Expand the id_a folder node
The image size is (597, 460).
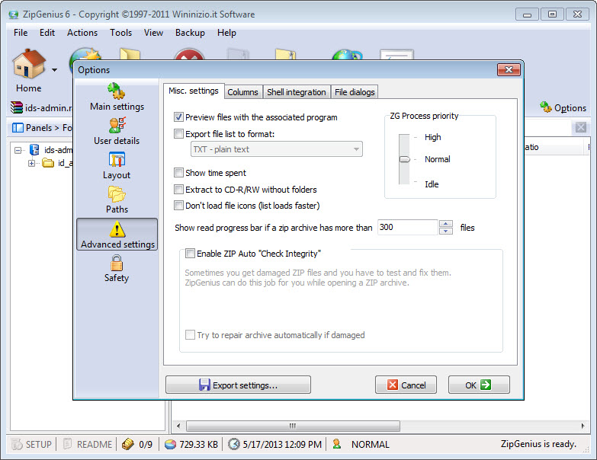pyautogui.click(x=31, y=164)
